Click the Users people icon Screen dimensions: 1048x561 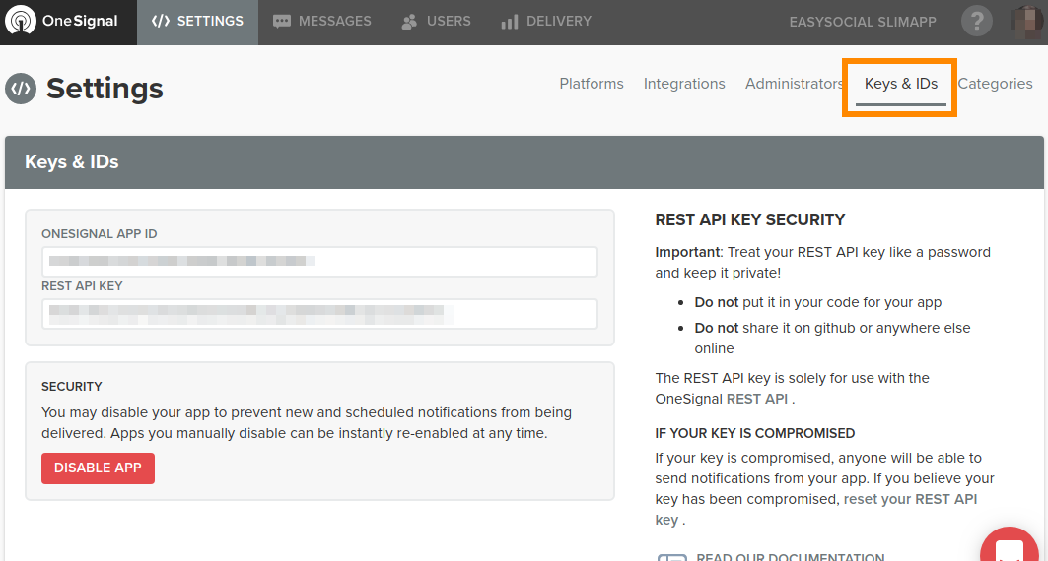[410, 22]
